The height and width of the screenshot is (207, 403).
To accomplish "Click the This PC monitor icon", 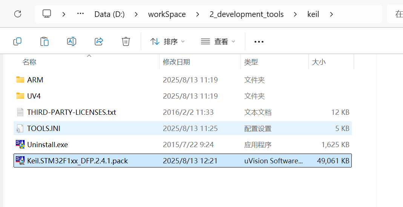I will (47, 14).
